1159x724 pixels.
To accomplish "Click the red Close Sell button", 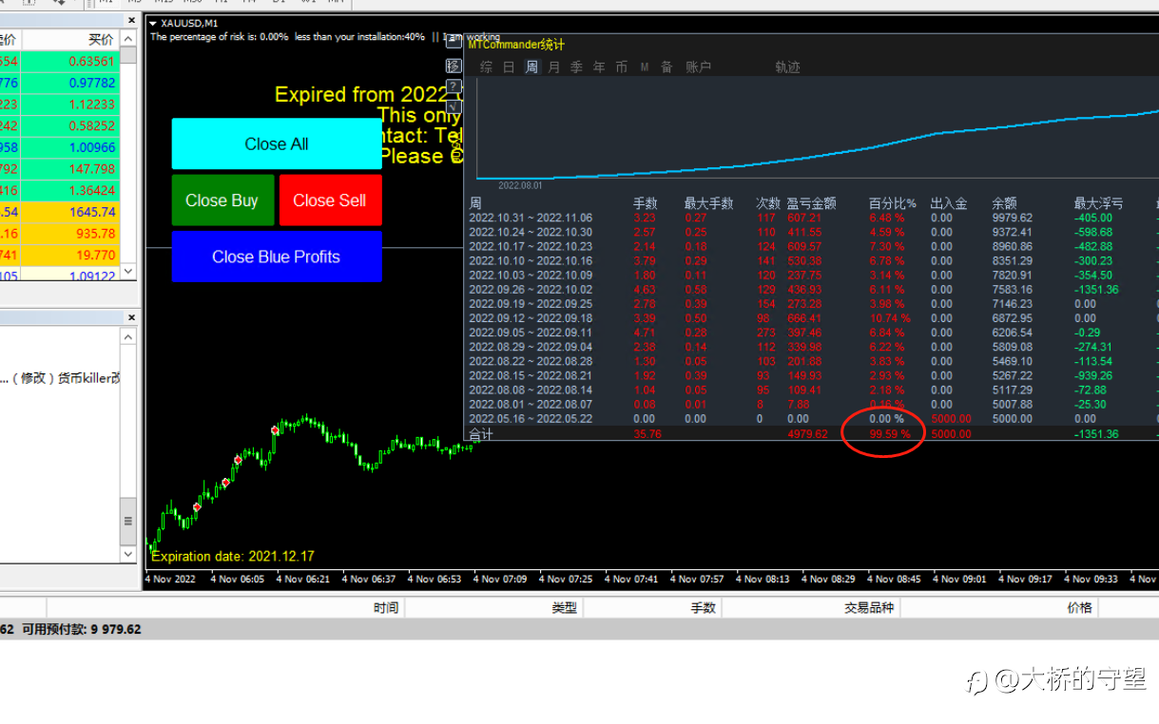I will (330, 200).
